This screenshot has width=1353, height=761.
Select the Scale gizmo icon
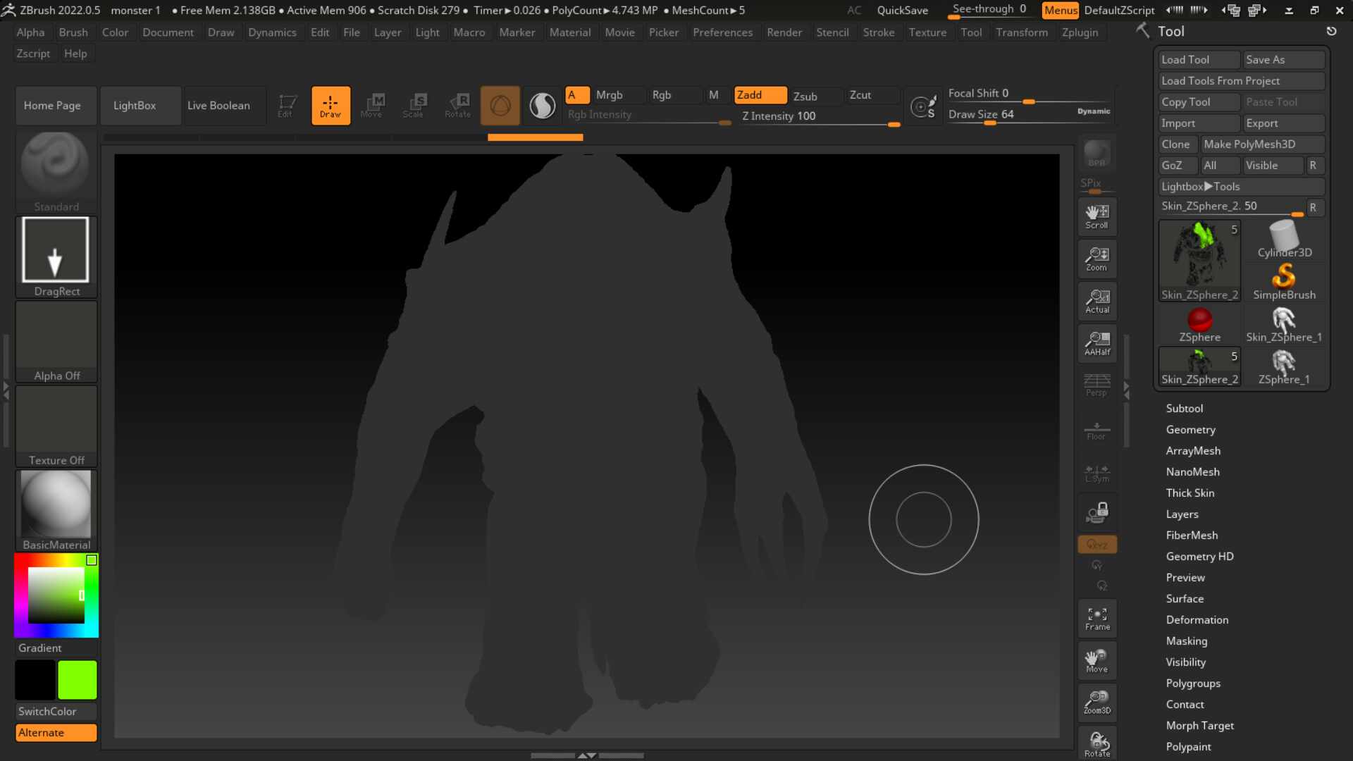414,106
